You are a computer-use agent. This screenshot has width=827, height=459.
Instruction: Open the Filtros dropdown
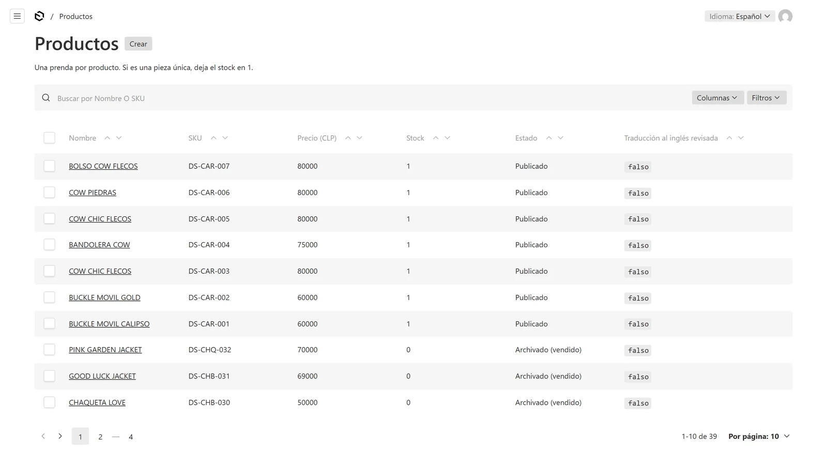pos(766,98)
